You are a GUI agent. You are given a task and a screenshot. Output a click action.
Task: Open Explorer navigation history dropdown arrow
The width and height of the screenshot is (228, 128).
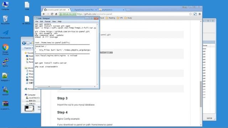point(31,43)
